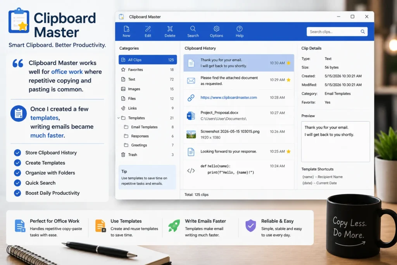Viewport: 397px width, 265px height.
Task: Click the rocket 'Write Emails Faster' icon
Action: coord(174,226)
